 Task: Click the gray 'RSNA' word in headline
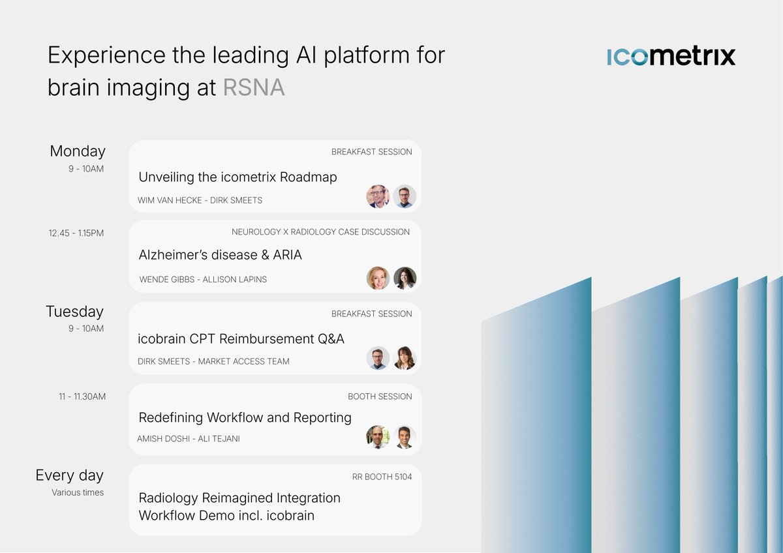coord(254,88)
